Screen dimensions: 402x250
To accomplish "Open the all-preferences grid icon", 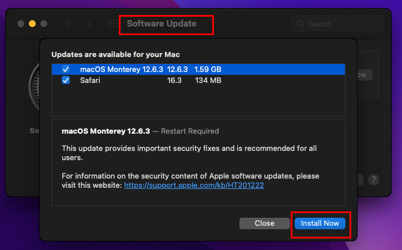I will [x=112, y=24].
